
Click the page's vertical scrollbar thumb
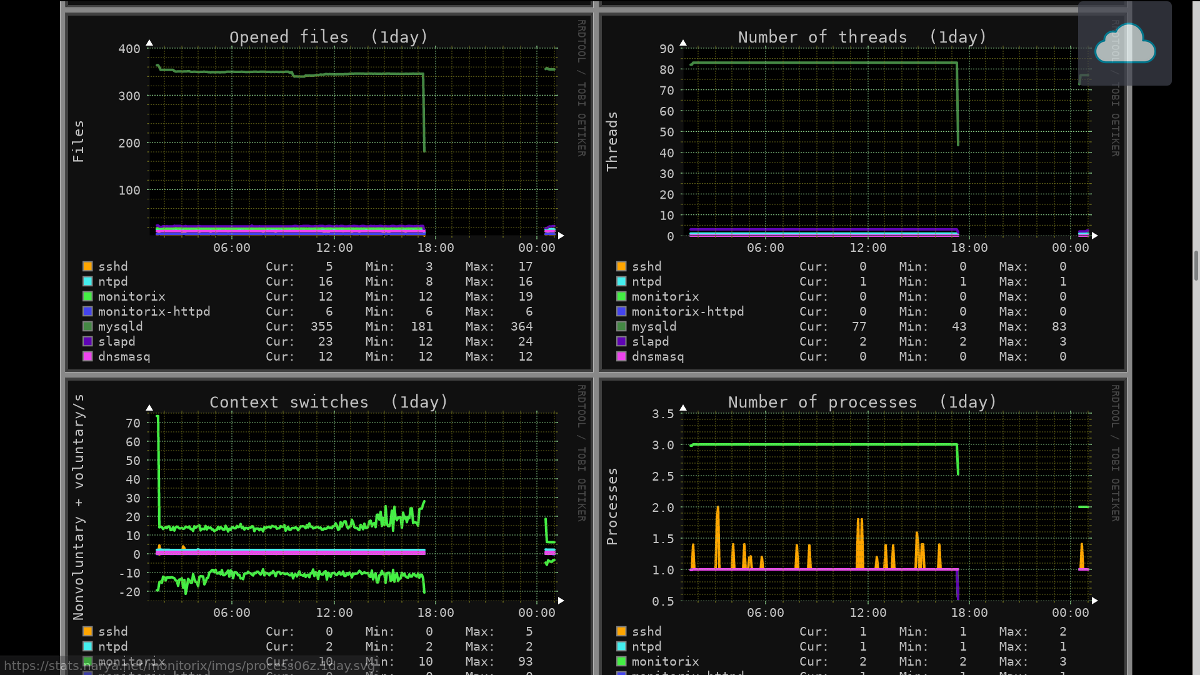click(x=1196, y=266)
